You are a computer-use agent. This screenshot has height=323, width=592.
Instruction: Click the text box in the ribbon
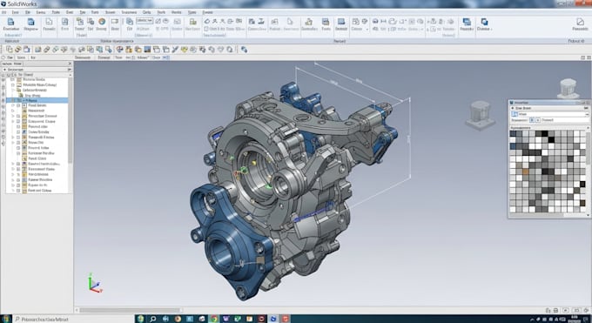point(145,21)
